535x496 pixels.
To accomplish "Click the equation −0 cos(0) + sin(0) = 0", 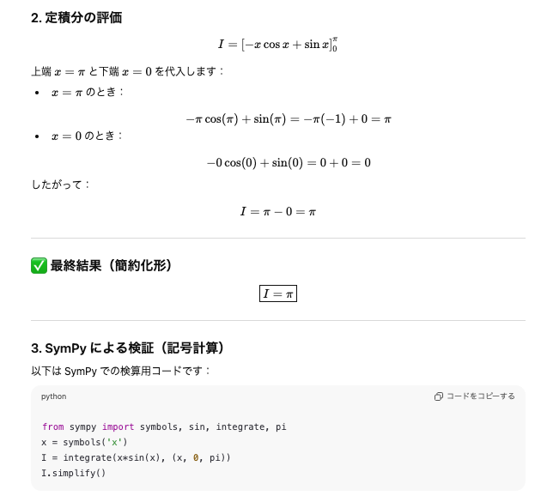I will (x=288, y=162).
